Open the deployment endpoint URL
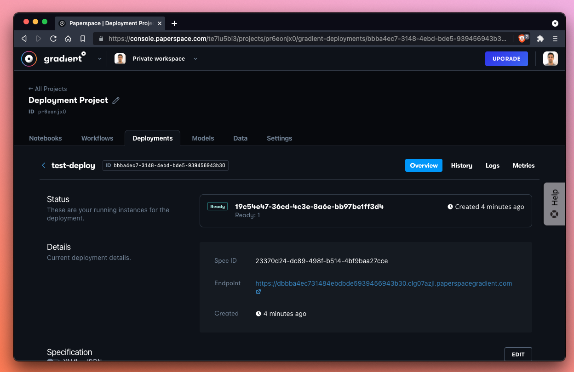Image resolution: width=574 pixels, height=372 pixels. click(x=384, y=283)
